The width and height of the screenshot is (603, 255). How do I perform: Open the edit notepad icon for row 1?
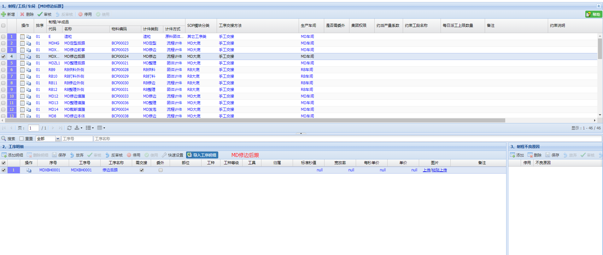point(22,37)
